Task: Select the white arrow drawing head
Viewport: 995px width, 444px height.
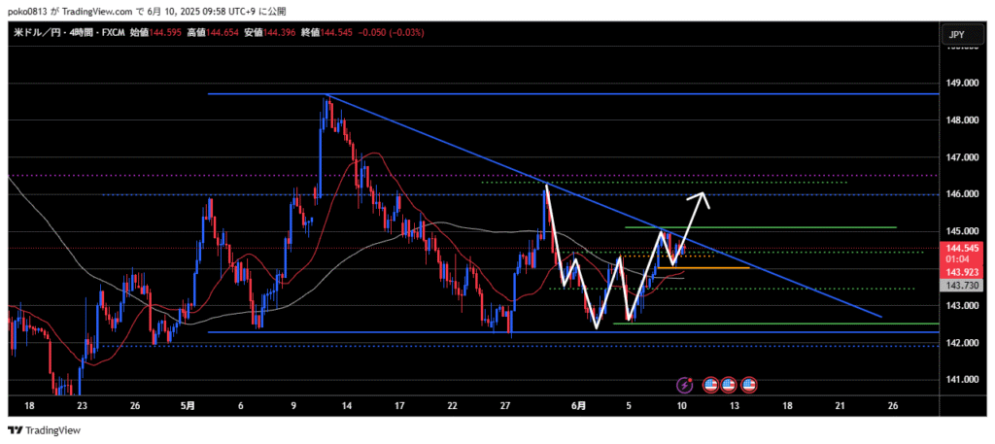Action: (x=702, y=197)
